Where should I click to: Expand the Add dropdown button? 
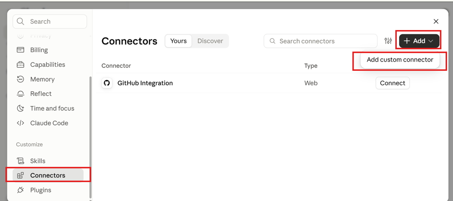(x=419, y=41)
